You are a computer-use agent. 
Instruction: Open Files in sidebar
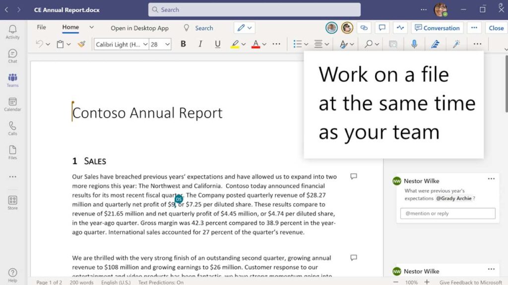pyautogui.click(x=12, y=152)
